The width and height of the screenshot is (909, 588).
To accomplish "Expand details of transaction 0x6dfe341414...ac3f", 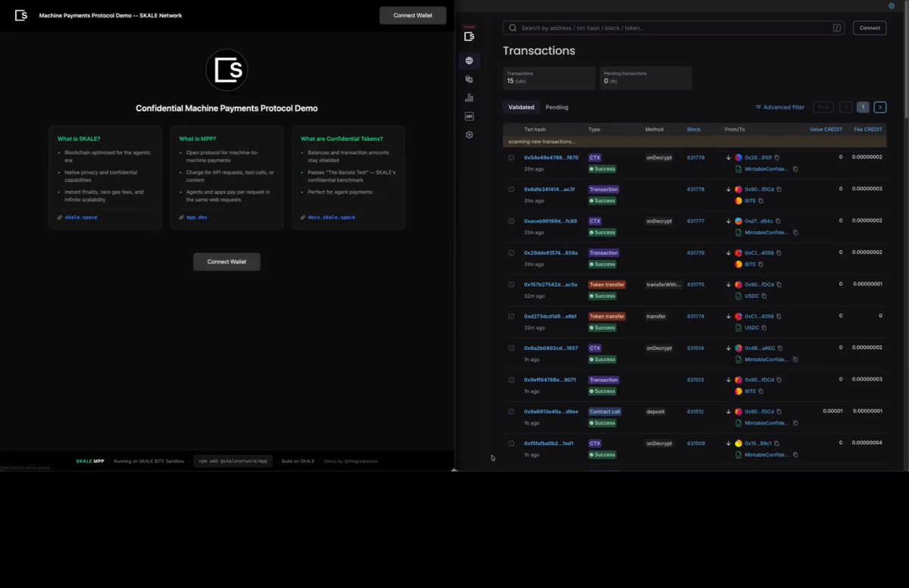I will [x=511, y=189].
